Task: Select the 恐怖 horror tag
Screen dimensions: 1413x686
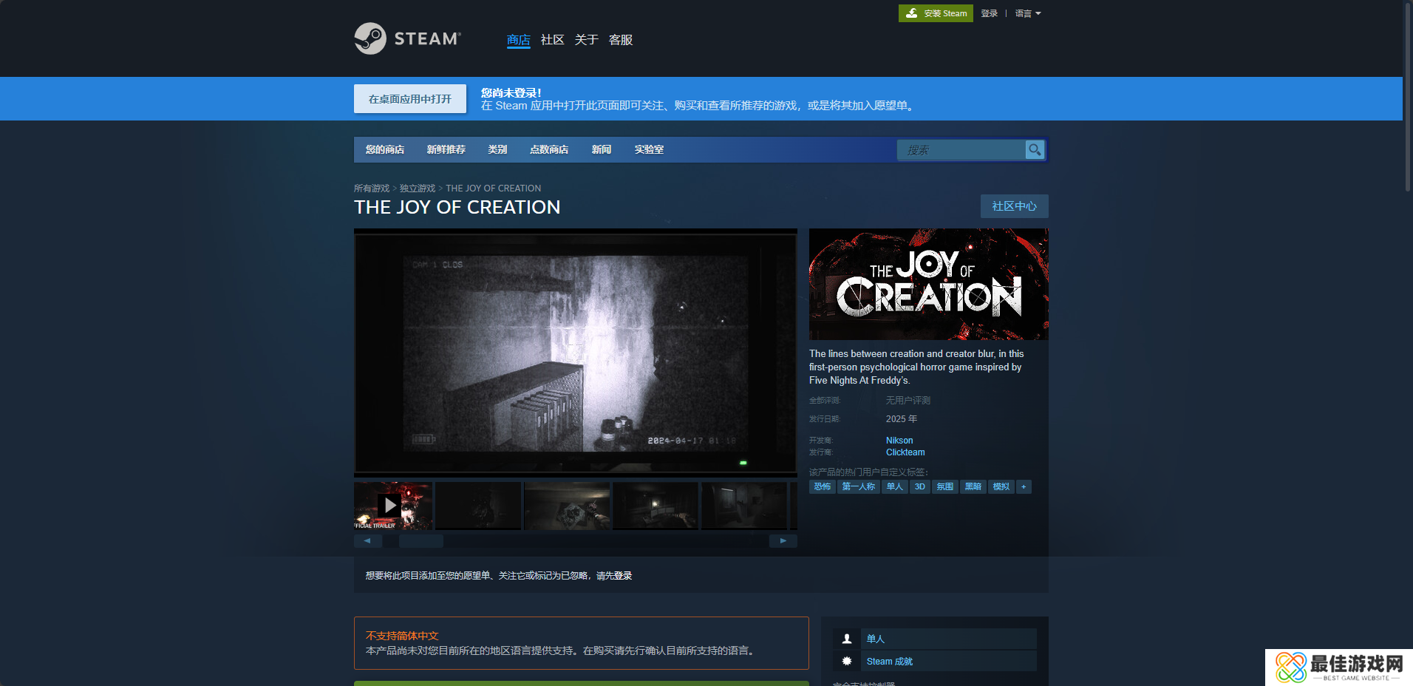Action: (x=822, y=486)
